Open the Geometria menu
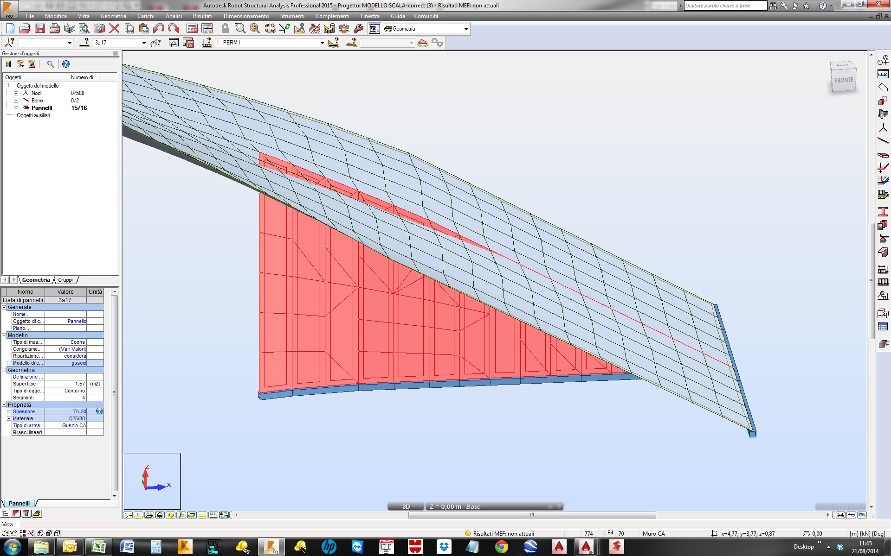The width and height of the screenshot is (891, 556). [x=113, y=16]
